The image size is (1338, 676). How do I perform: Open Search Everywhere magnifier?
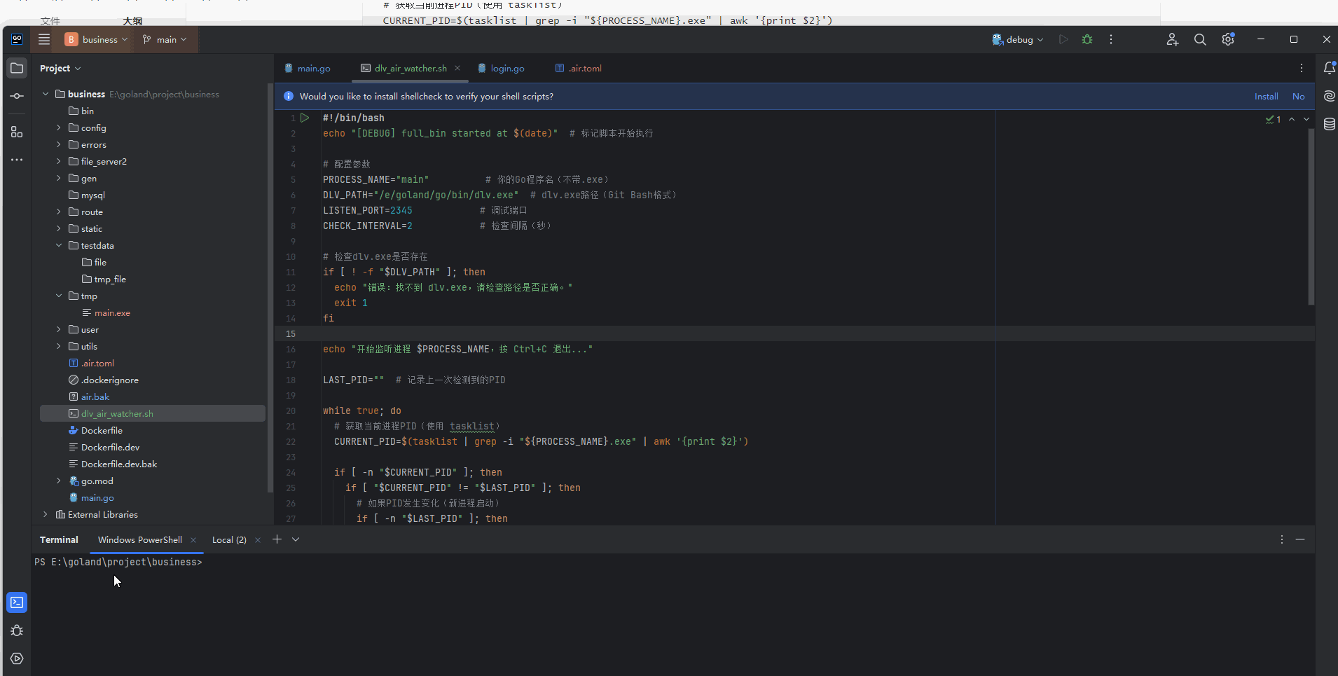pyautogui.click(x=1200, y=39)
